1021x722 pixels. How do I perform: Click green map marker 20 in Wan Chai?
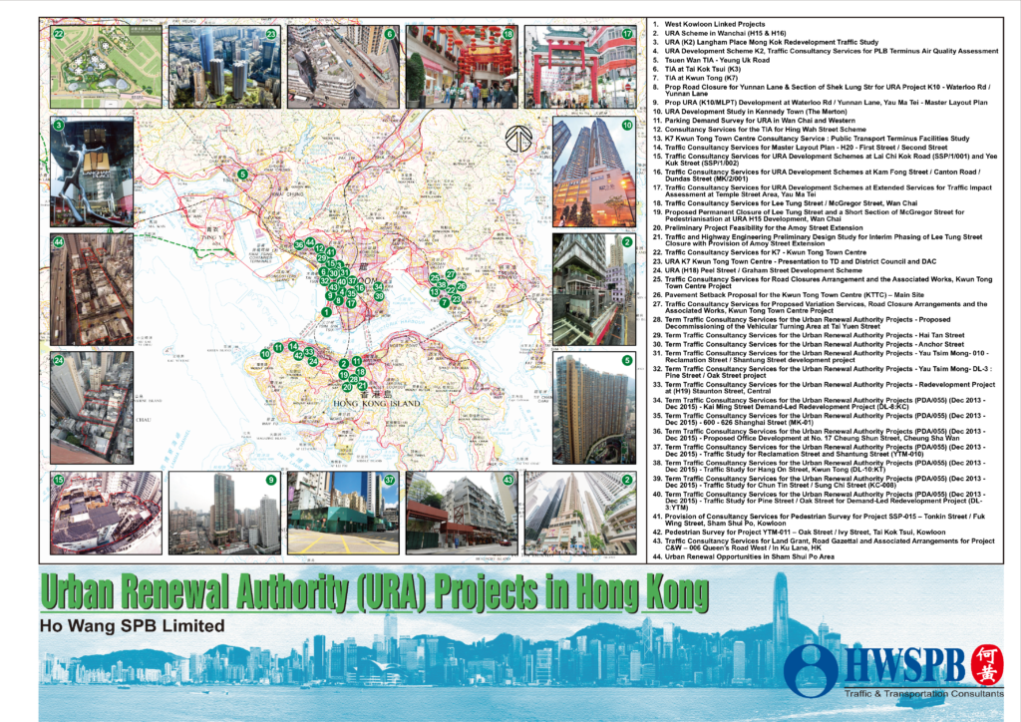(x=347, y=387)
